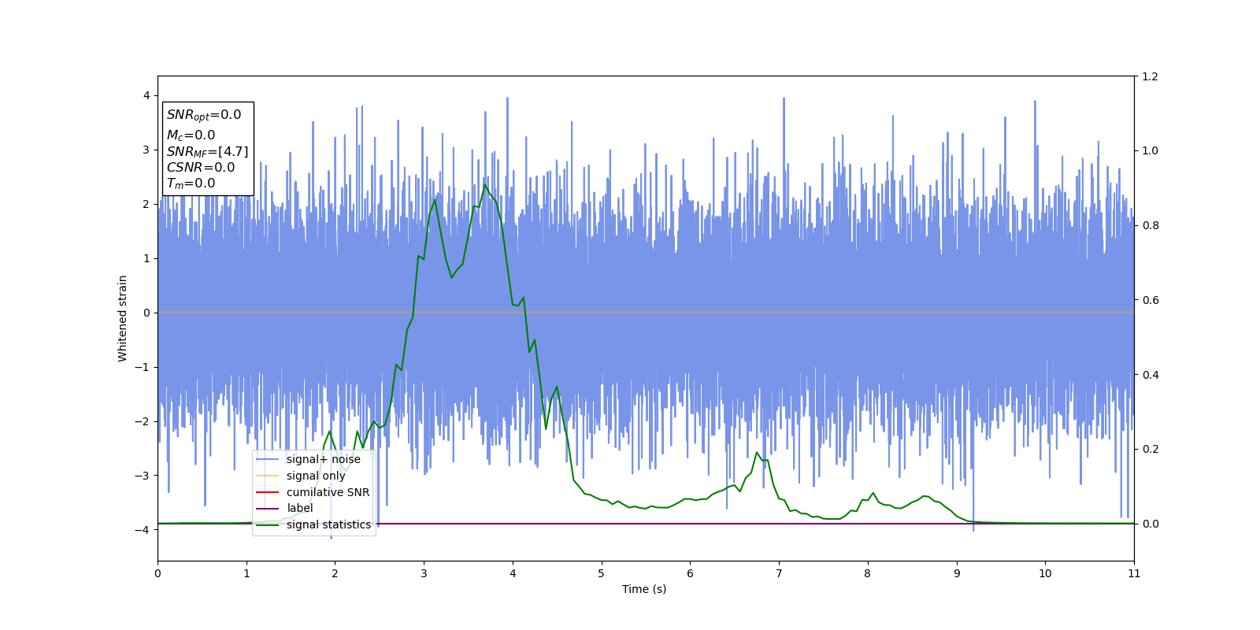Click x-axis tick label 5
Viewport: 1260px width, 630px height.
click(602, 573)
